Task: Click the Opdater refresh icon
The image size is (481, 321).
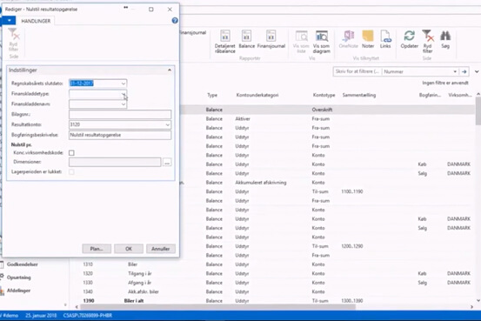Action: 409,39
